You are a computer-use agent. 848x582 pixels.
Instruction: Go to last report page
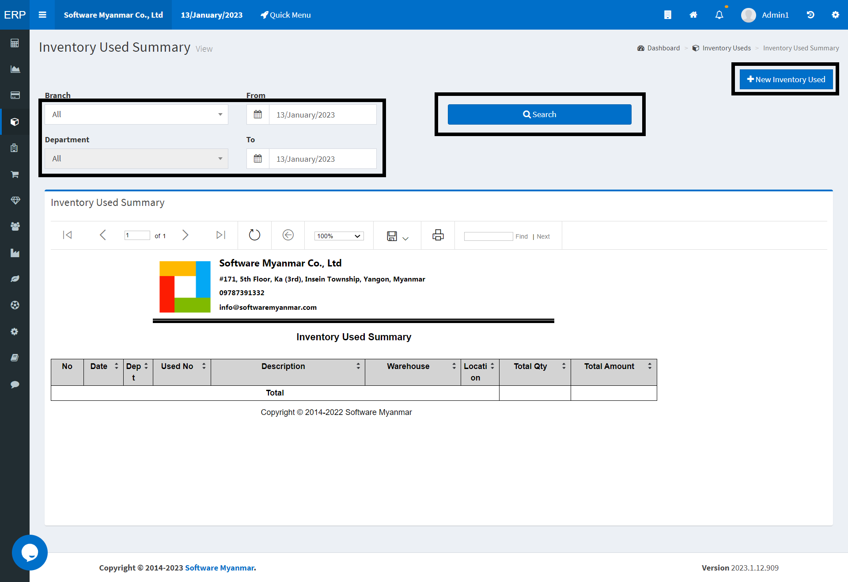221,235
